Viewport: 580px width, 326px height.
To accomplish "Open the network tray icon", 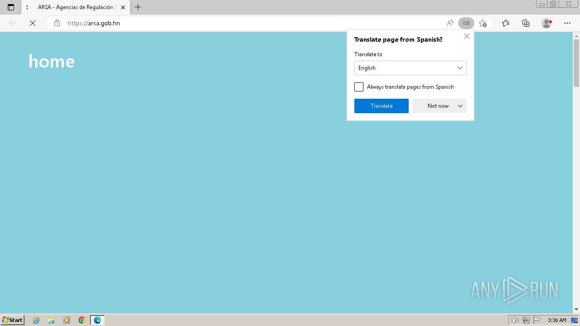I will click(x=526, y=320).
